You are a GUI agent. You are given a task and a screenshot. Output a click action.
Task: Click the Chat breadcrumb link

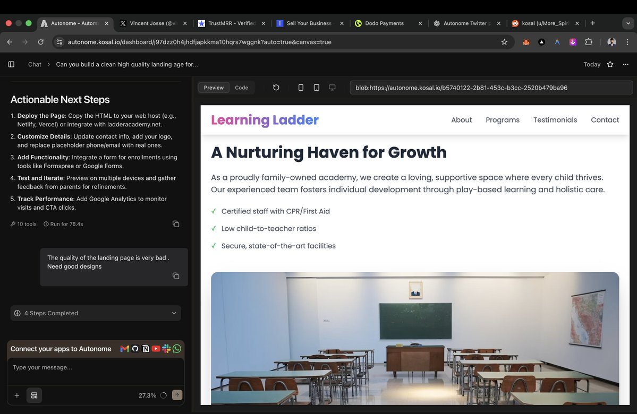34,64
